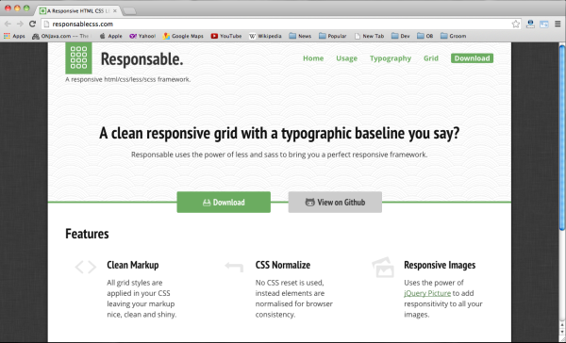566x343 pixels.
Task: Click the Clean Markup angle brackets icon
Action: click(x=86, y=268)
